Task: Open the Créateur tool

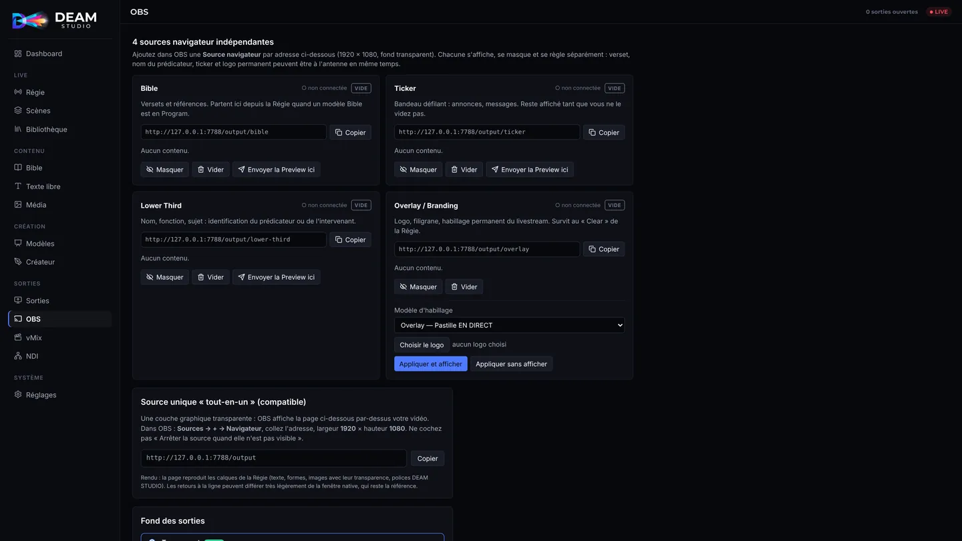Action: point(59,262)
